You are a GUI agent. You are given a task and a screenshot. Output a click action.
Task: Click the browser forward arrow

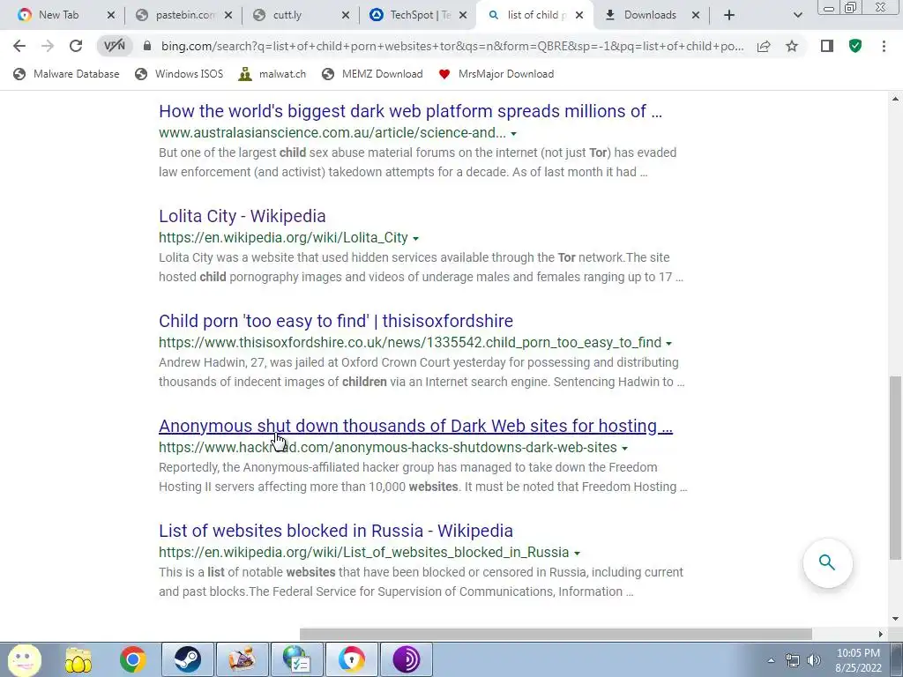coord(48,46)
